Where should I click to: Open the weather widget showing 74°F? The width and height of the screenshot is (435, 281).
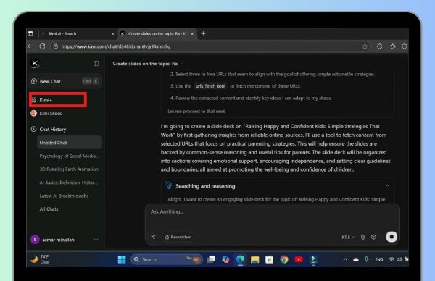click(x=41, y=259)
